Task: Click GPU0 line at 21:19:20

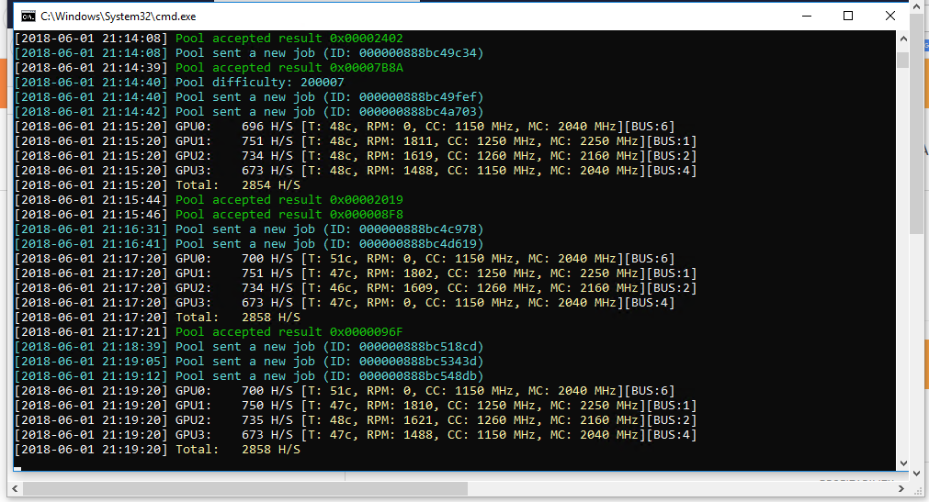Action: (x=345, y=391)
